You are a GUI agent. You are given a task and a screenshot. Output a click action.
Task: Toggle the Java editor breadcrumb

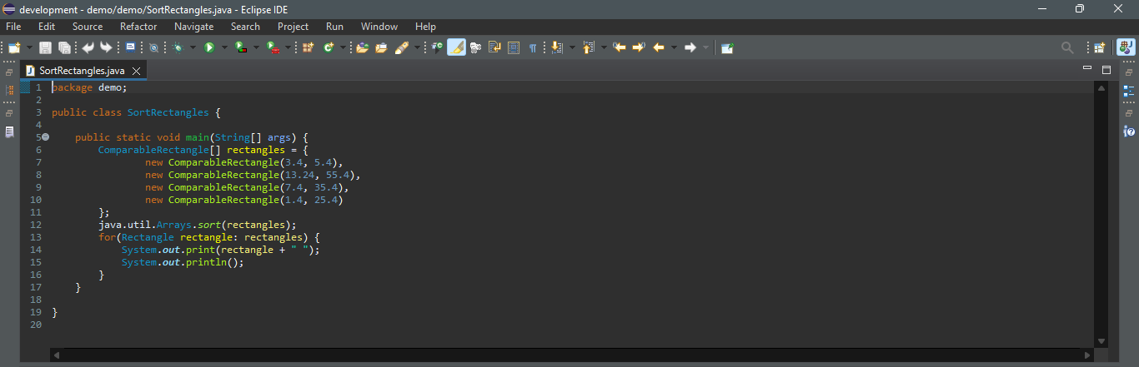click(436, 47)
